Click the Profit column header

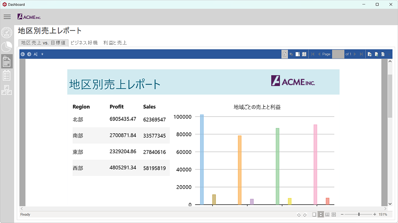(x=116, y=107)
